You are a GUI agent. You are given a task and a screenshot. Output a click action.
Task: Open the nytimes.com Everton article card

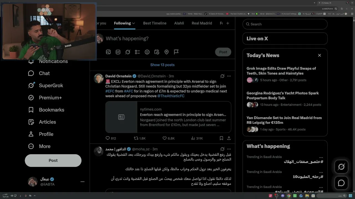[x=168, y=117]
